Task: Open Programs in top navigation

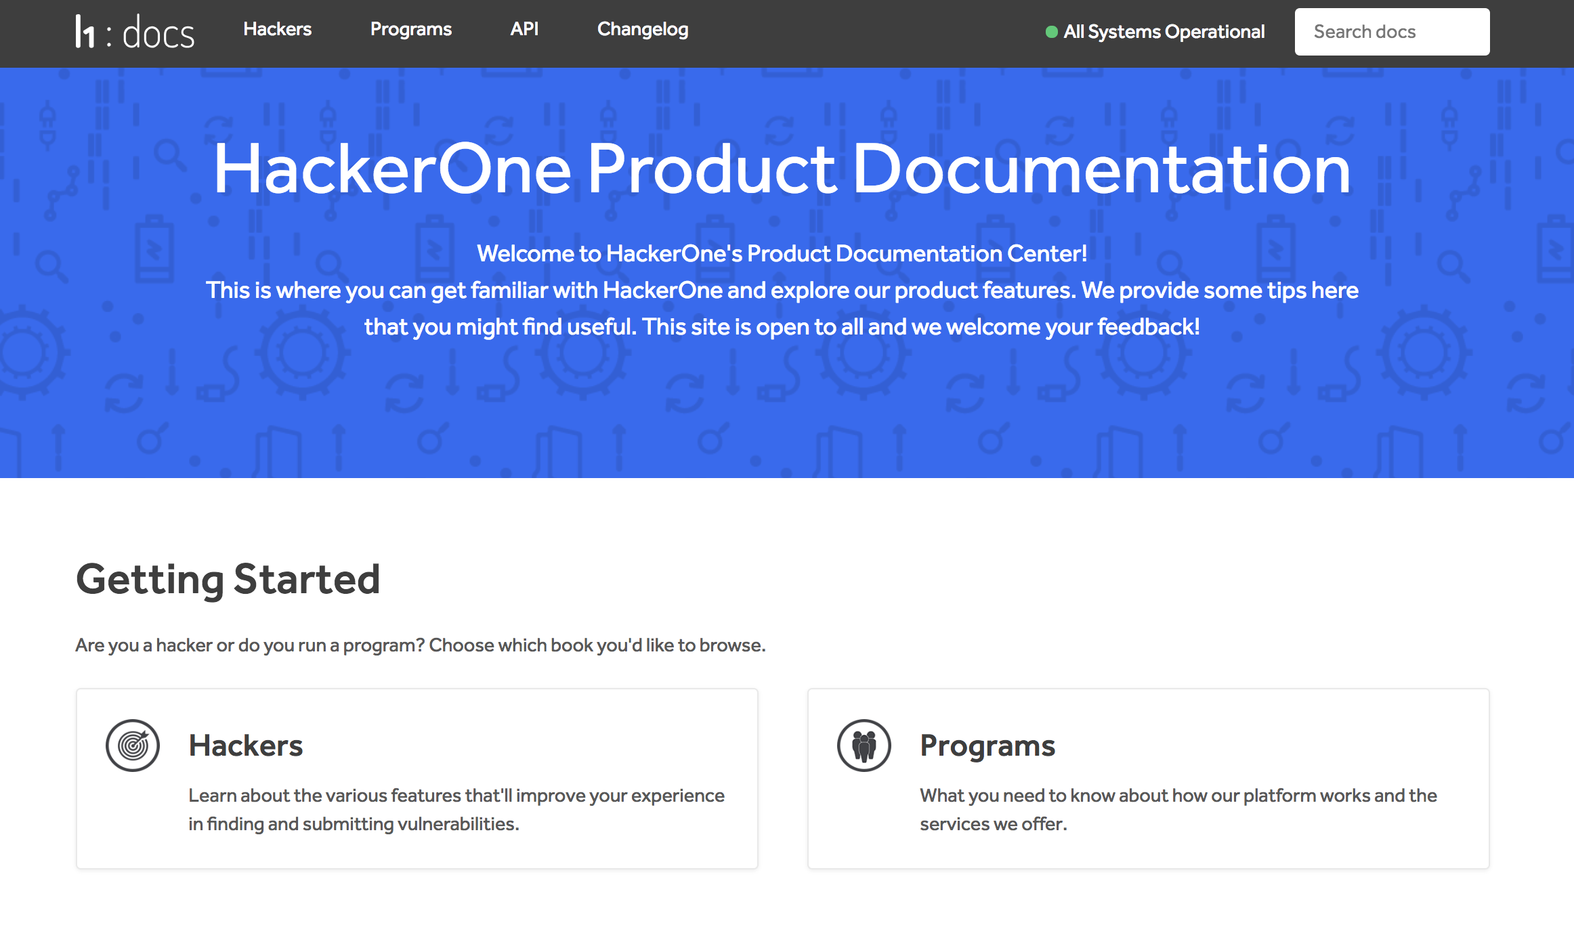Action: pyautogui.click(x=410, y=29)
